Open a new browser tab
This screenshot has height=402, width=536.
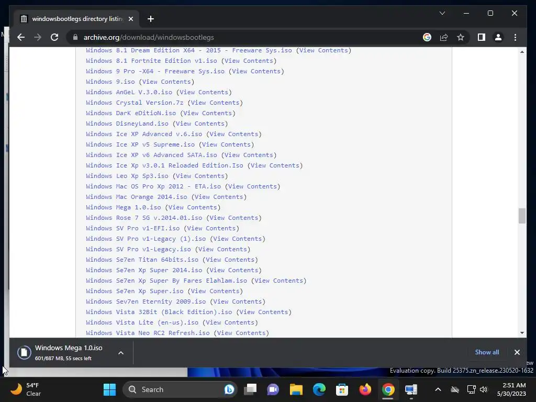coord(150,19)
